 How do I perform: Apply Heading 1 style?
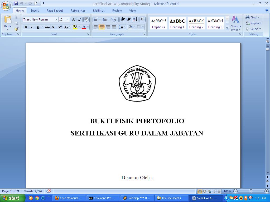pyautogui.click(x=177, y=23)
